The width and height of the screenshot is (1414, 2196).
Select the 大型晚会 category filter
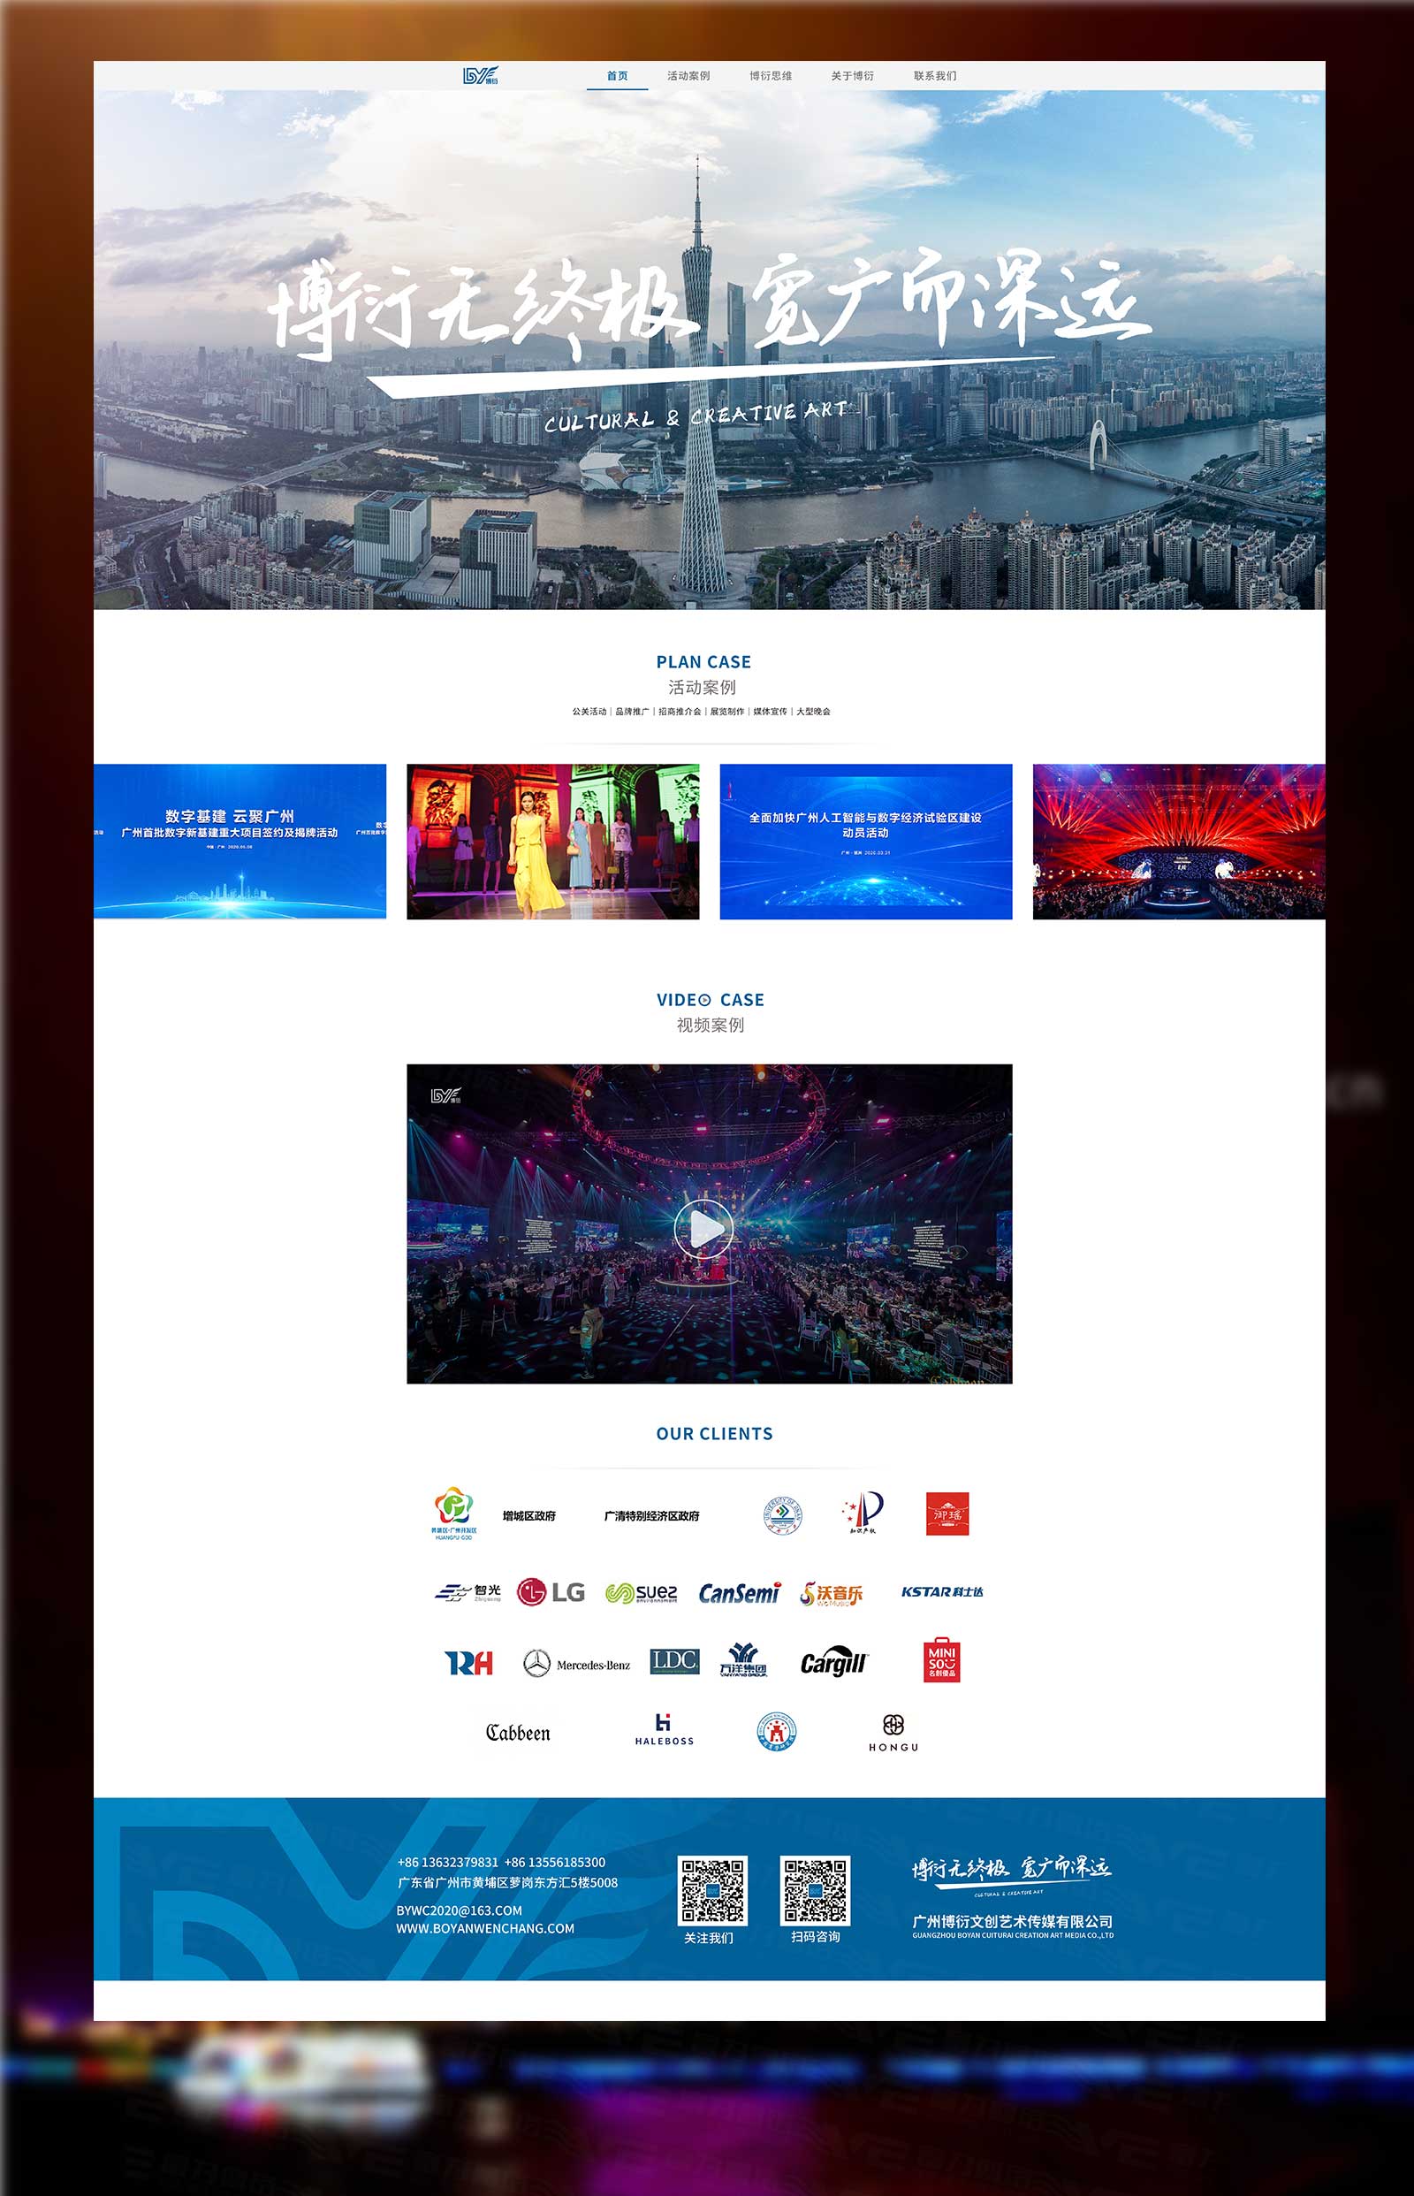pyautogui.click(x=812, y=712)
